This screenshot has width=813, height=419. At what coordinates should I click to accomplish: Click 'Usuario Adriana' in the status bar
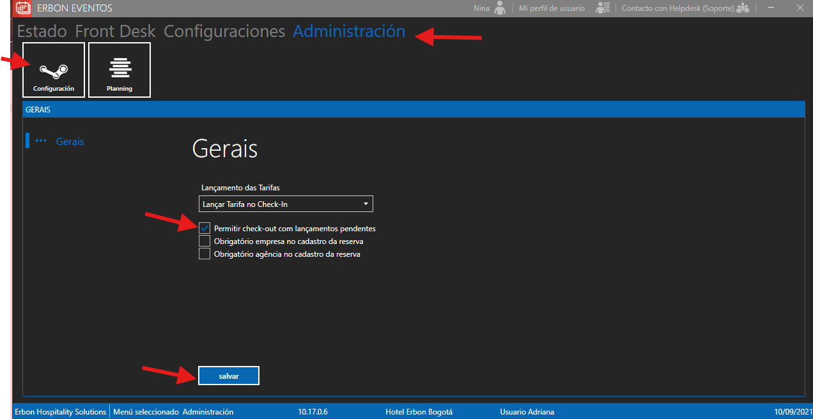tap(527, 412)
